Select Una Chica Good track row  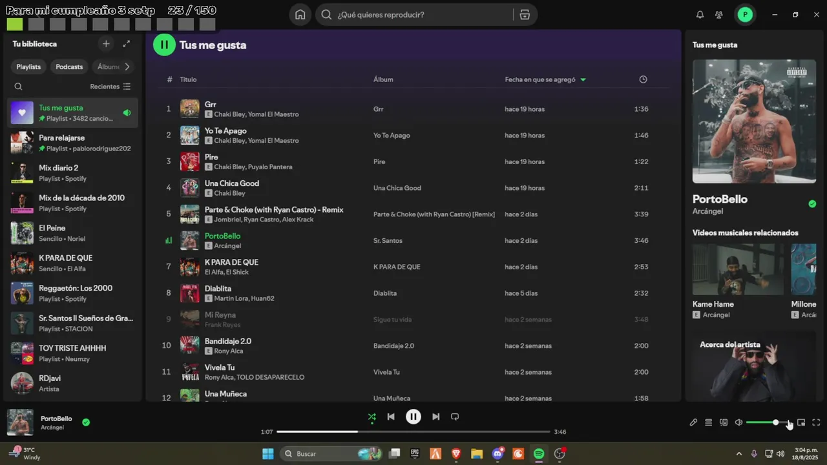tap(413, 188)
